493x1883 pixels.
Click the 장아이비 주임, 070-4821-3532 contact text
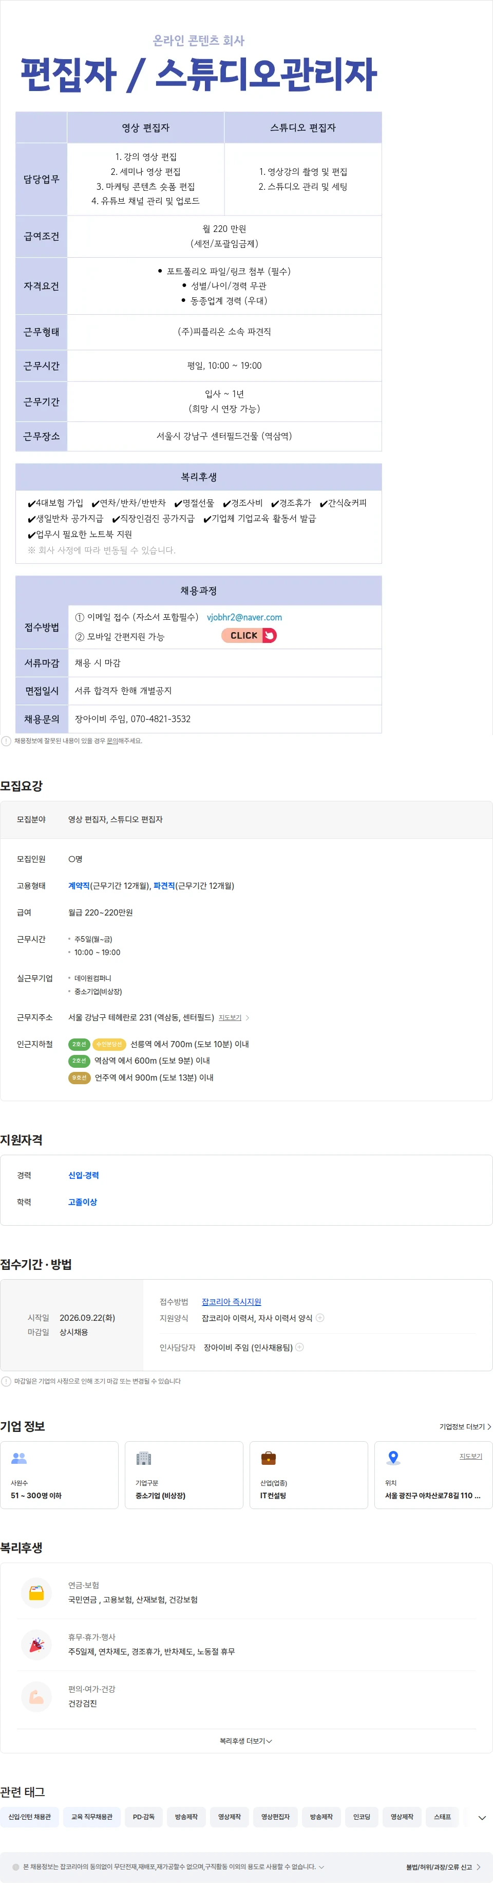[x=132, y=719]
